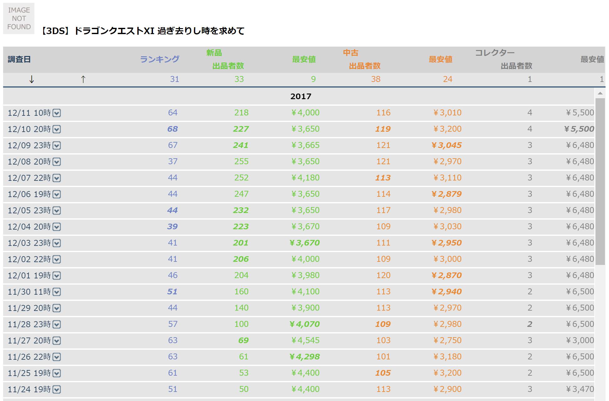609x401 pixels.
Task: Expand the dropdown beside 12/03 23時
Action: click(57, 243)
